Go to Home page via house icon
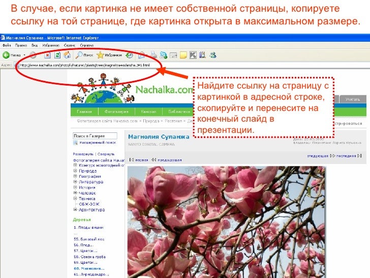 click(x=67, y=55)
